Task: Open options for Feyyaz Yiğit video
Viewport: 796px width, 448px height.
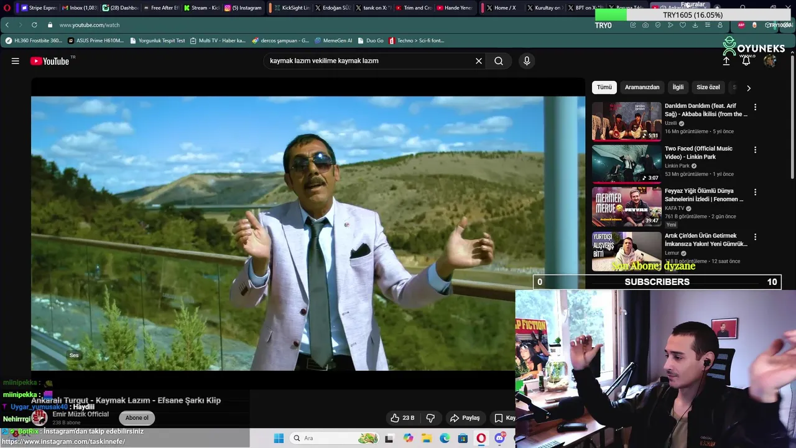Action: pos(756,192)
